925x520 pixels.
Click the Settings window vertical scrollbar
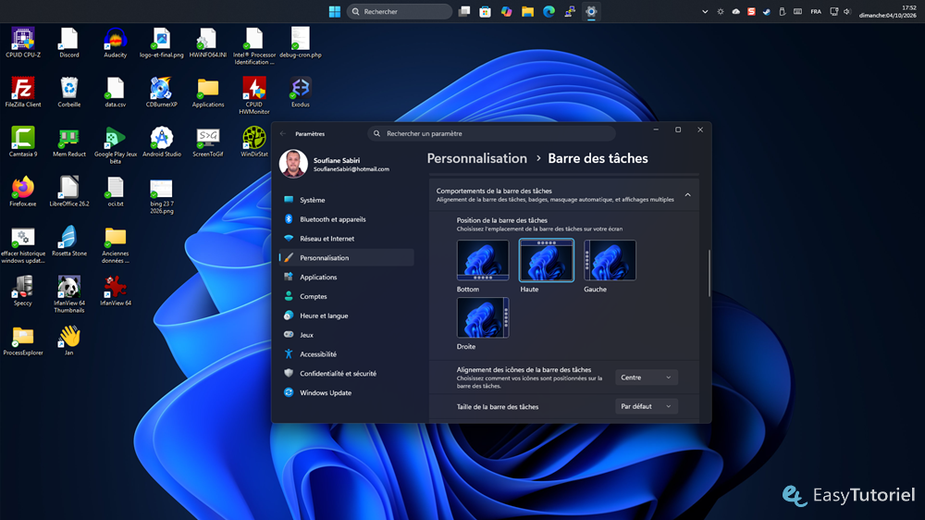tap(709, 273)
